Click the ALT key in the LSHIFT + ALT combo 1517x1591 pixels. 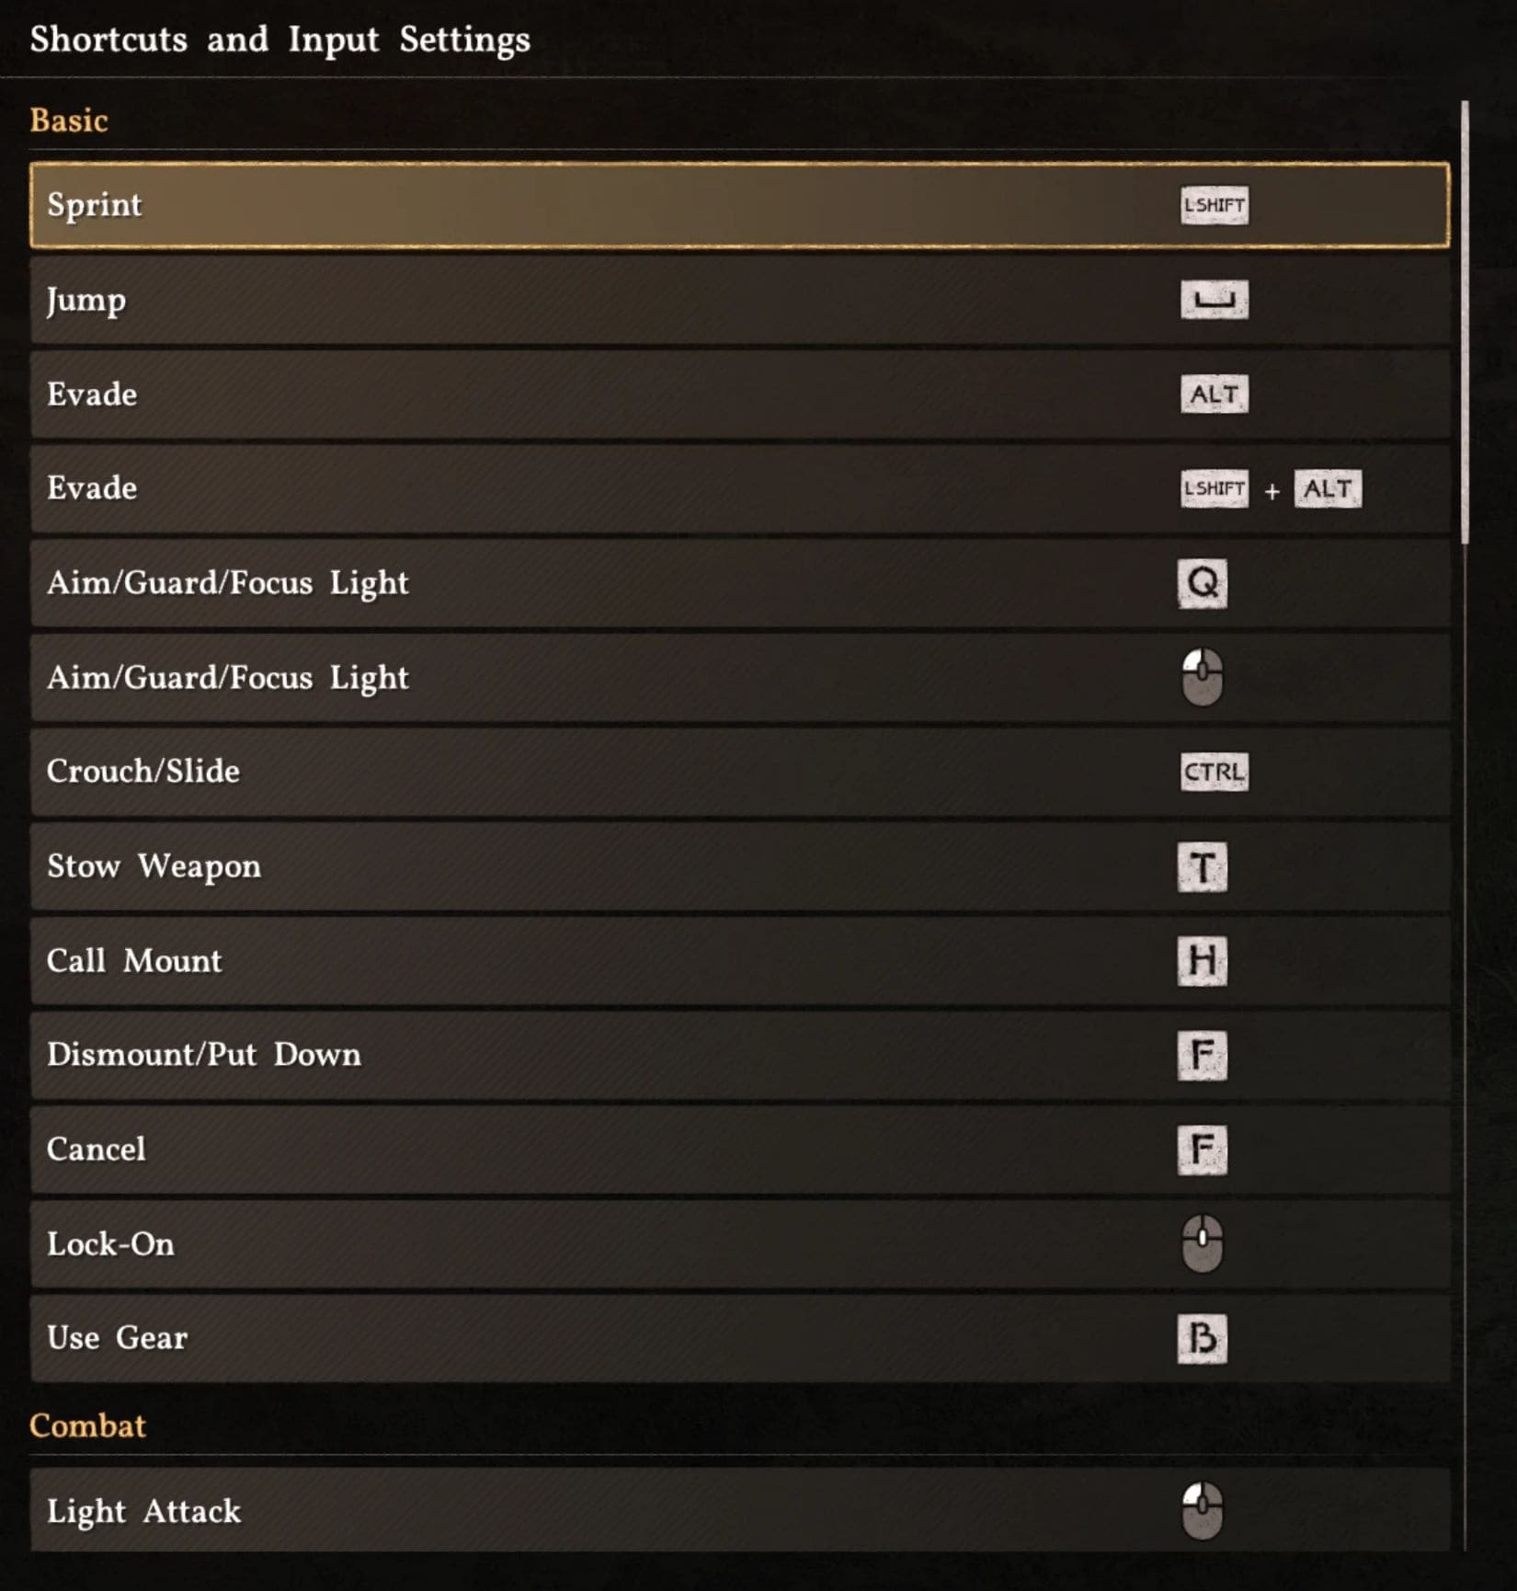pos(1328,488)
